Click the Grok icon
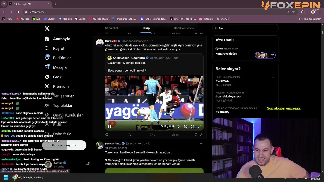Screen dimensions: 324x182 (x=47, y=77)
